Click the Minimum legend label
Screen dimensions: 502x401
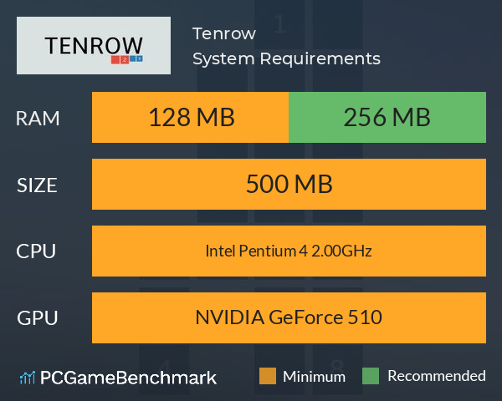tap(314, 377)
